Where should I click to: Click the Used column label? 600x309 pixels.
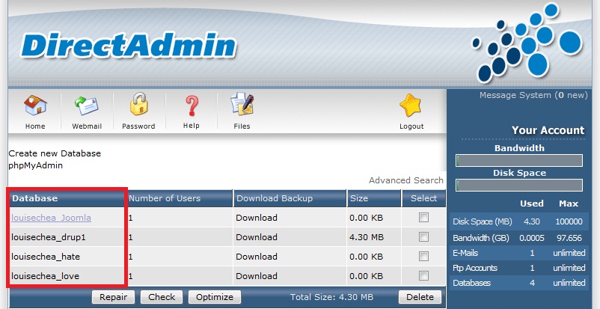[531, 204]
